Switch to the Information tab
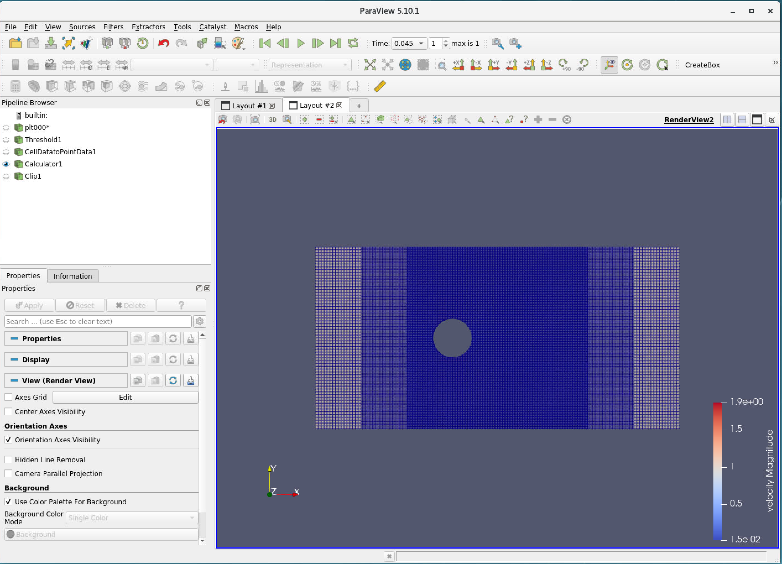Viewport: 782px width, 564px height. click(x=72, y=276)
